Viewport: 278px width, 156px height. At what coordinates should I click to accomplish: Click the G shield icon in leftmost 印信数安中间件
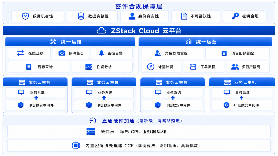(21, 105)
